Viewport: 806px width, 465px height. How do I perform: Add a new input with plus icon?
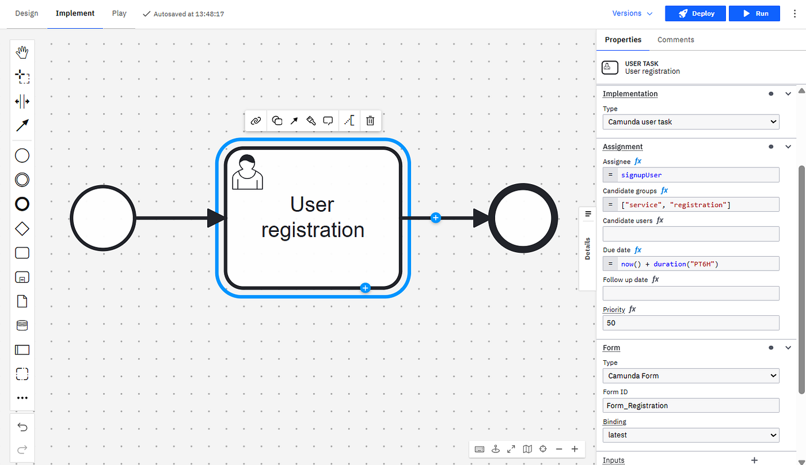(755, 460)
